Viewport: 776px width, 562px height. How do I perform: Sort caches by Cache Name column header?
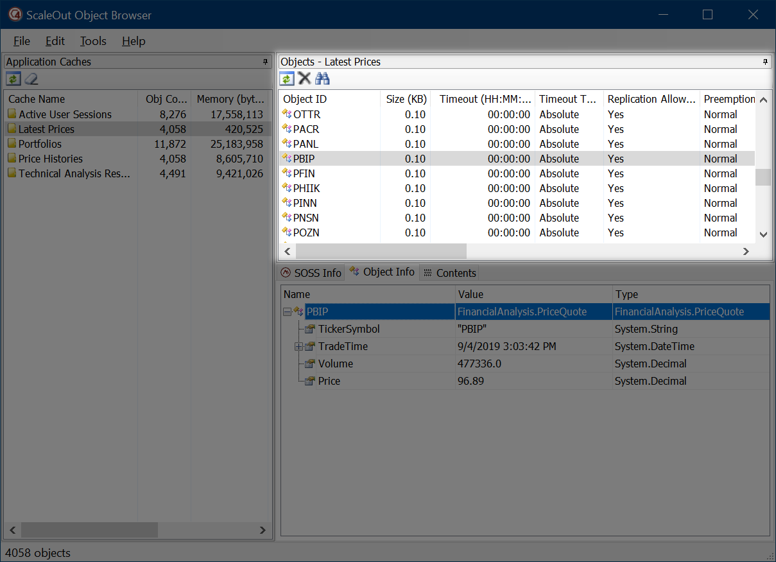(37, 99)
